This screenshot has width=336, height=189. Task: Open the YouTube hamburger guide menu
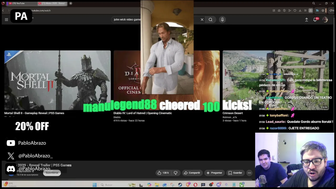point(6,19)
